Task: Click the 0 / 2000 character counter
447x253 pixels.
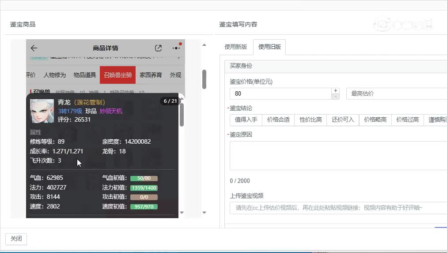Action: coord(240,181)
